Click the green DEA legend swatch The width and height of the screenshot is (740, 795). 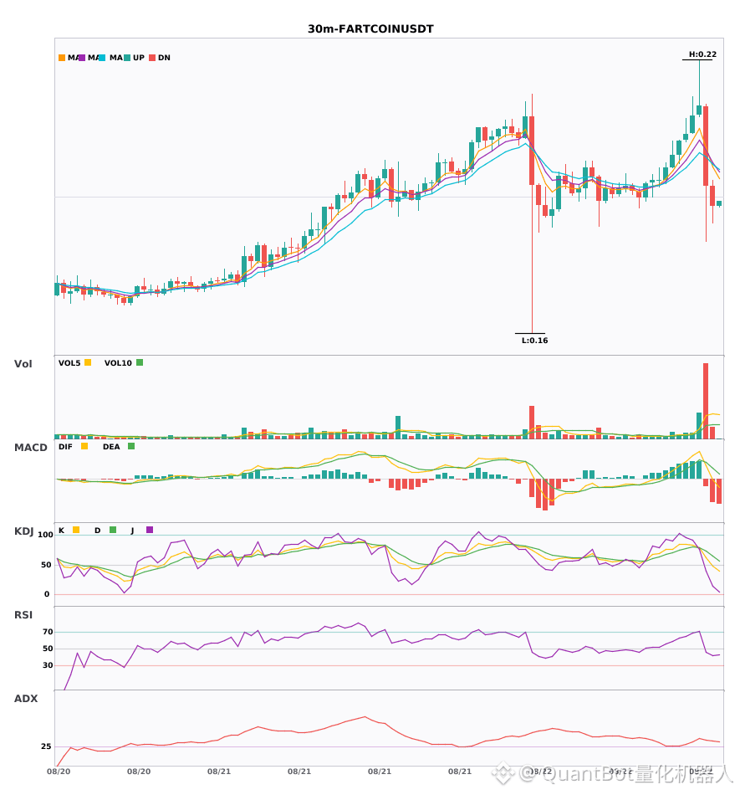click(131, 446)
